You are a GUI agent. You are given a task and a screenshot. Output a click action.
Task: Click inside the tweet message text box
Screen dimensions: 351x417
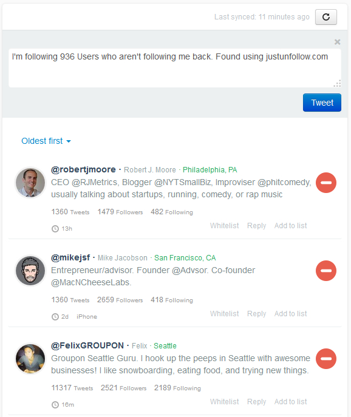[x=175, y=68]
